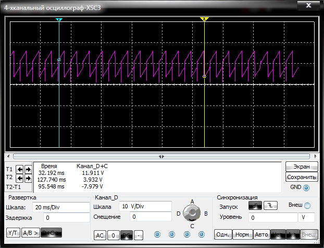Select the yellow T2 cursor marker at the top of the graph
Screen dimensions: 324x248
pos(204,19)
